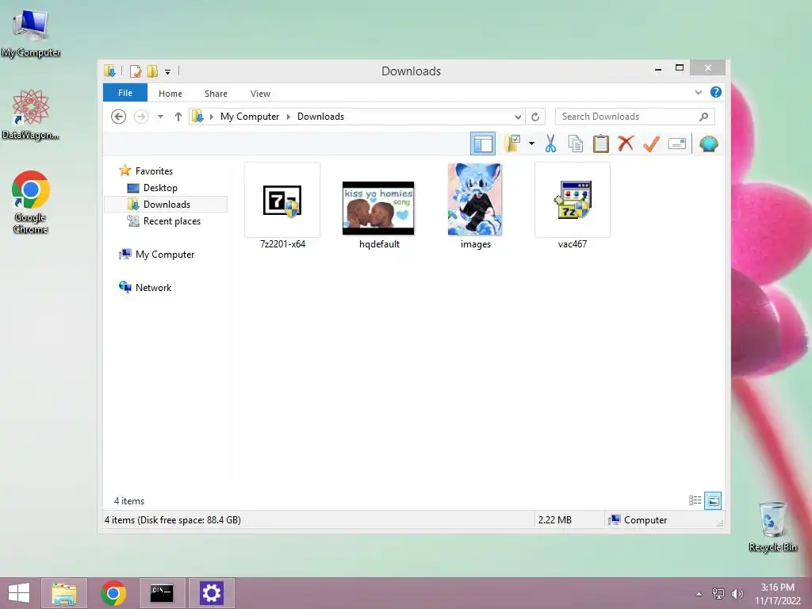Click the volume speaker tray icon
Viewport: 812px width, 609px height.
click(x=737, y=593)
